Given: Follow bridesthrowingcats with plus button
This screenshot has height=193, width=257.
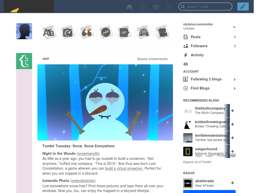Looking at the screenshot, I should 232,124.
